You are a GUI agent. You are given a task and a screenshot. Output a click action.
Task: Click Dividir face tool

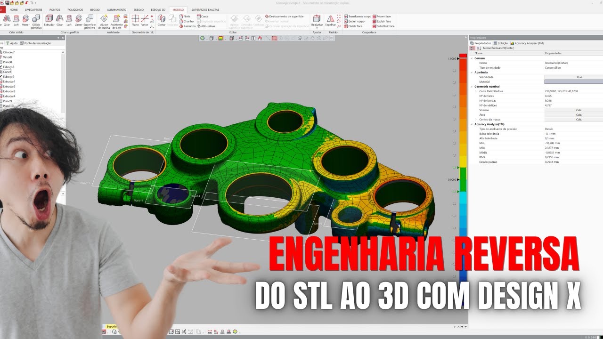coord(353,26)
